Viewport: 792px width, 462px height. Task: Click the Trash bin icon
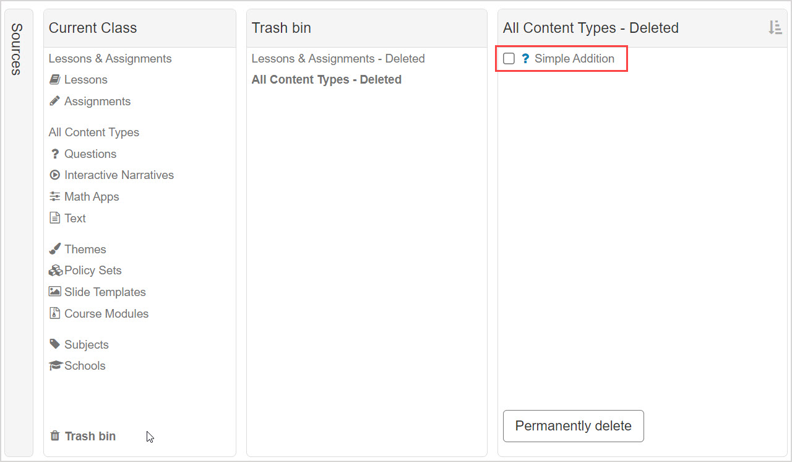pos(54,436)
